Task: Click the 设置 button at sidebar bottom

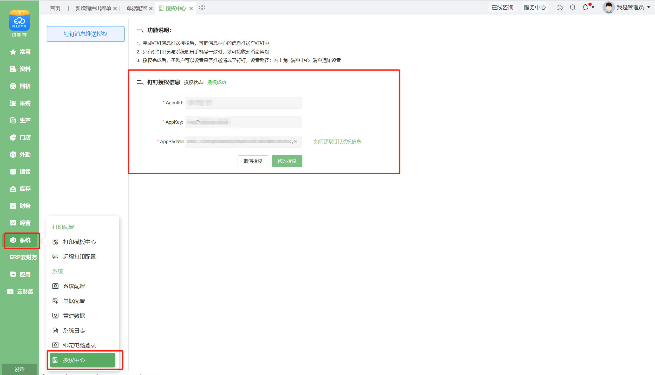Action: 19,369
